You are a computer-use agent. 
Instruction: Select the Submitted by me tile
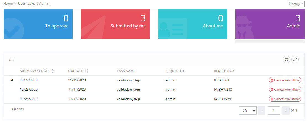(x=115, y=24)
